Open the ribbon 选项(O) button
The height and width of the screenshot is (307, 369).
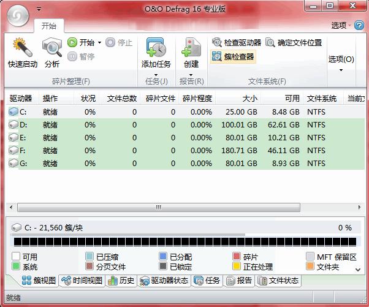[x=341, y=59]
